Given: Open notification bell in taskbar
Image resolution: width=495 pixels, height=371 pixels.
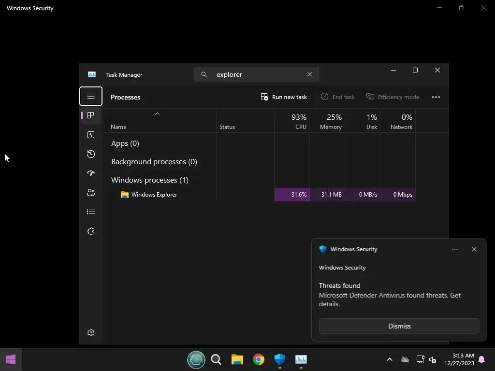Looking at the screenshot, I should pyautogui.click(x=481, y=359).
